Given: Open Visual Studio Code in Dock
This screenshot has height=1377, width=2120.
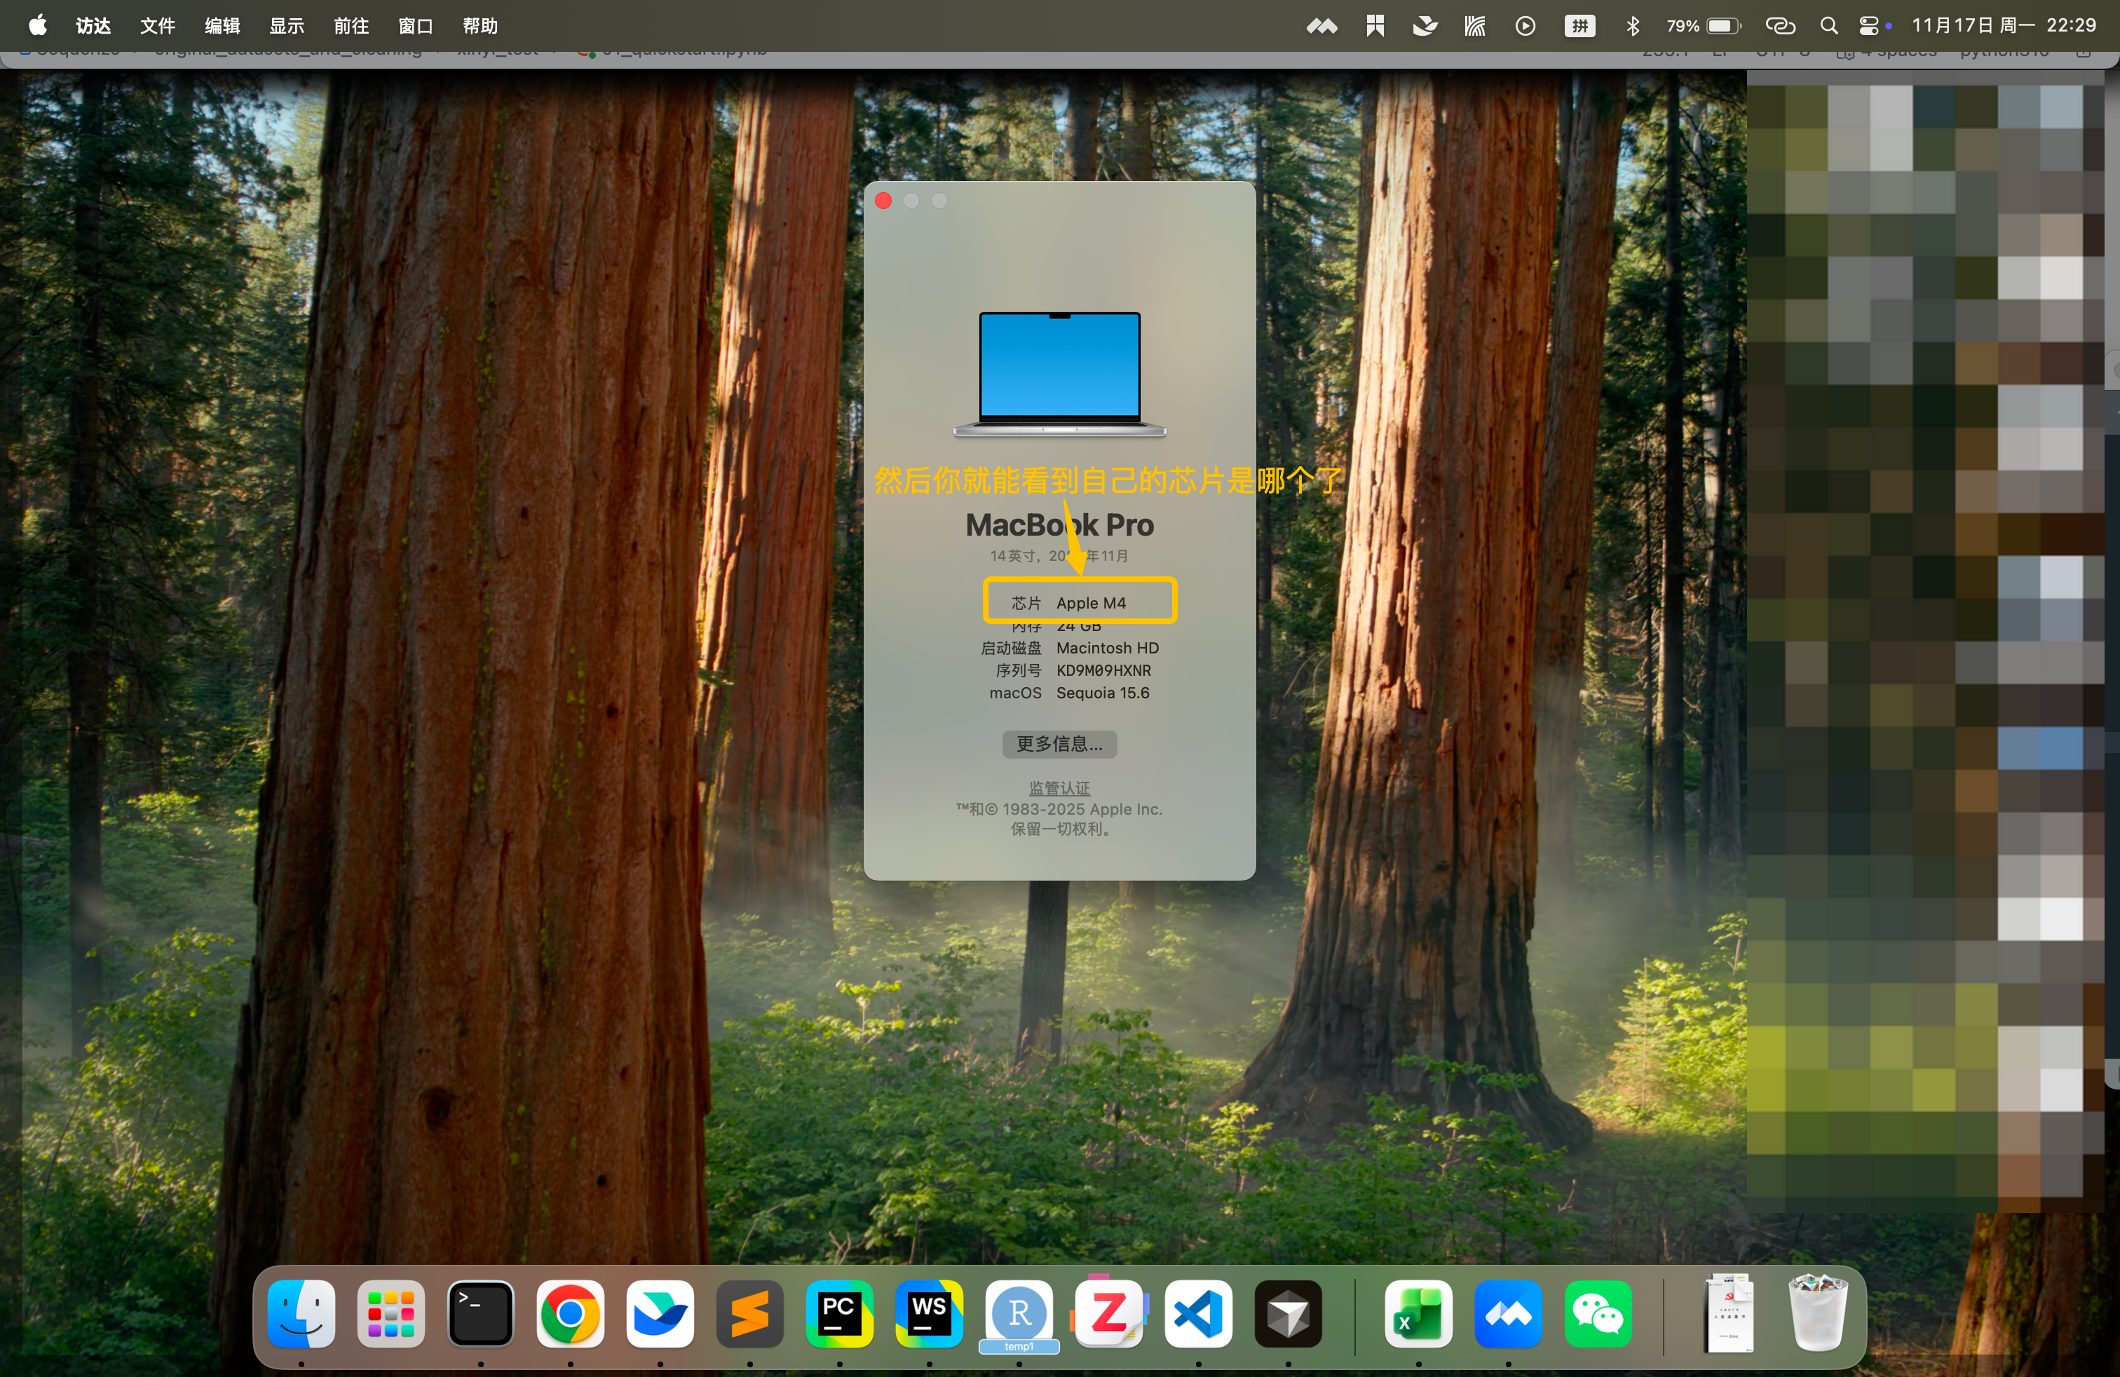Looking at the screenshot, I should tap(1198, 1314).
